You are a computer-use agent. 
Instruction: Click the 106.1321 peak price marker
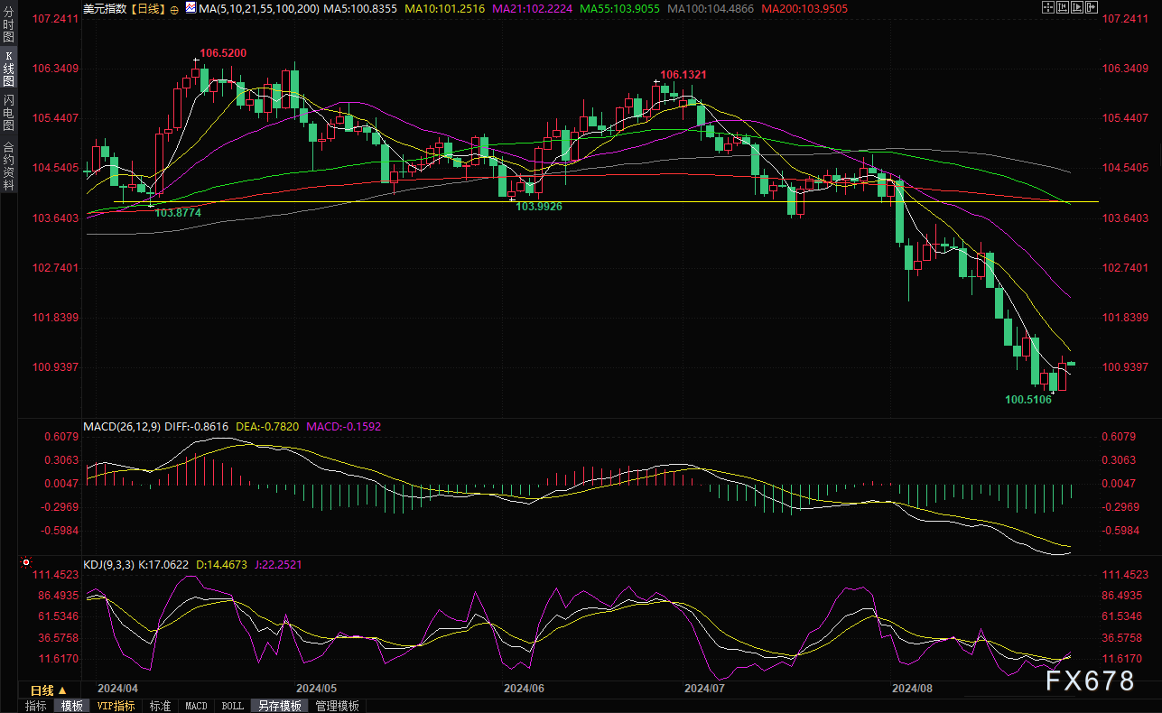(683, 74)
